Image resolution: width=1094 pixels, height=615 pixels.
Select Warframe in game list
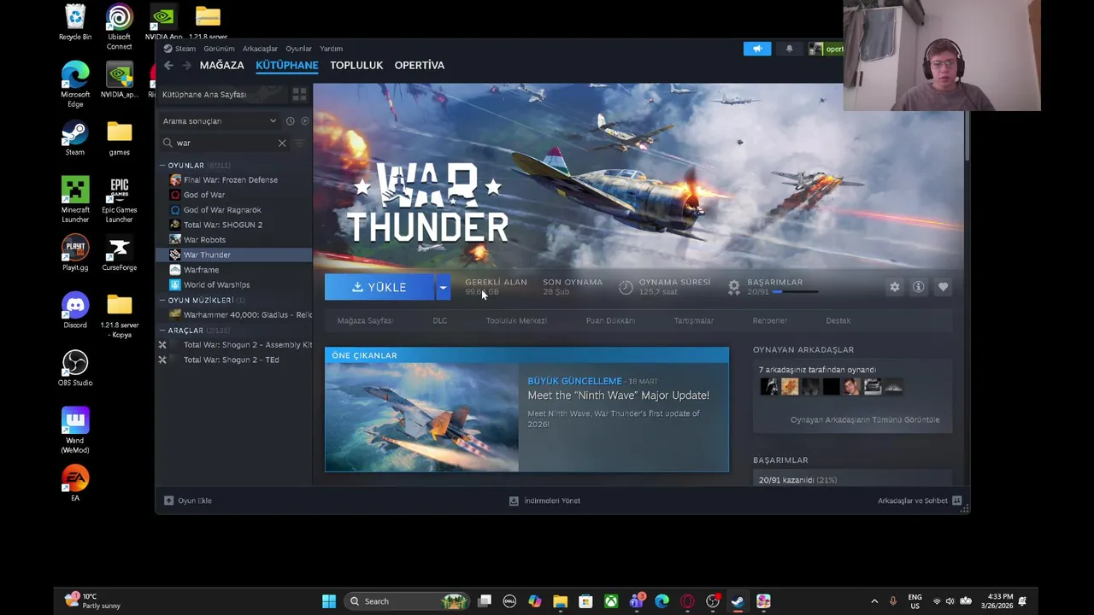[x=201, y=270]
